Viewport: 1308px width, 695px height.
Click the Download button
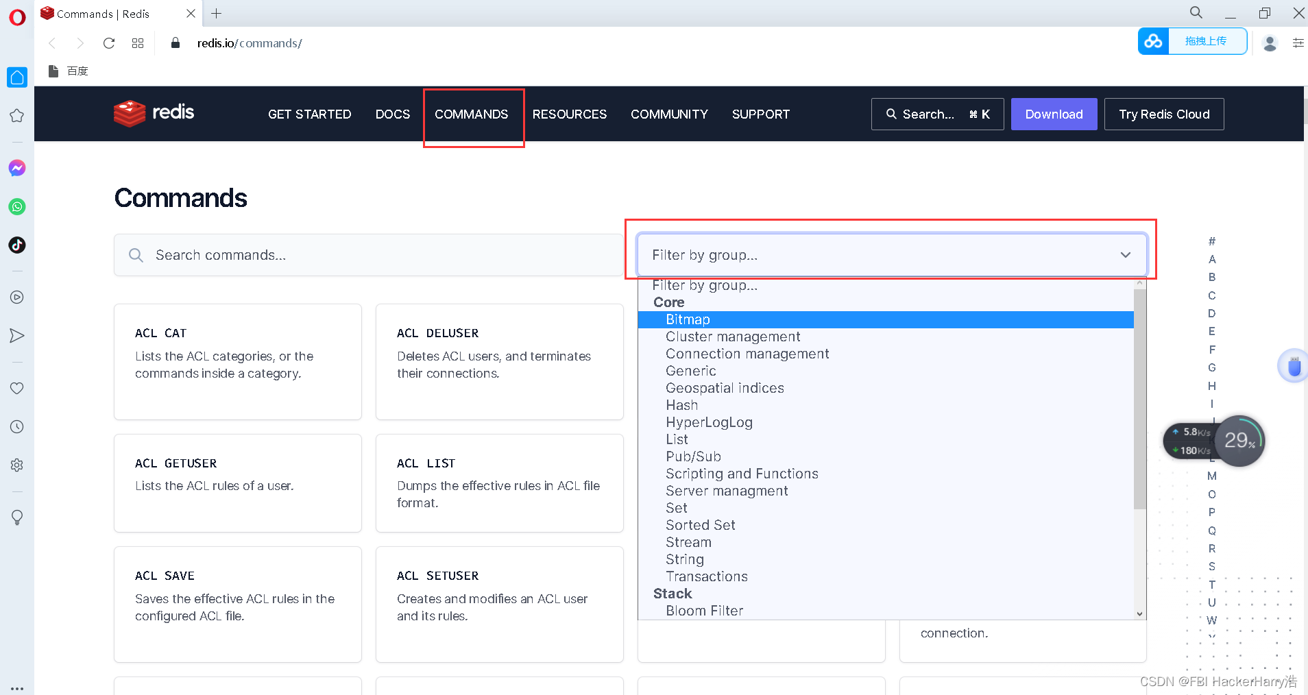coord(1054,114)
